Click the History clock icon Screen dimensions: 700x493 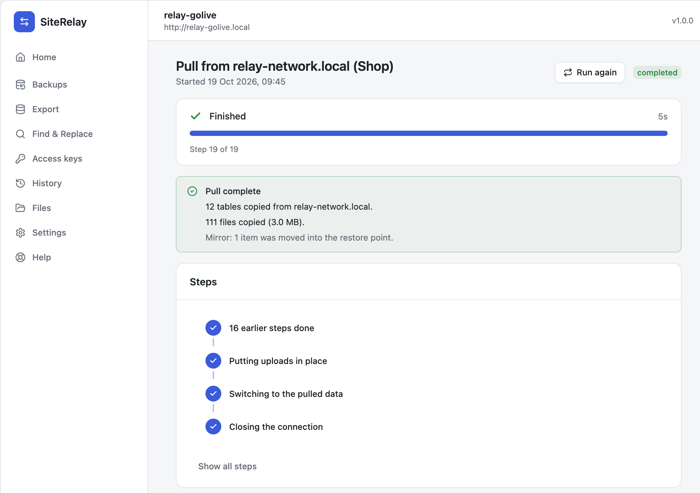pos(20,183)
